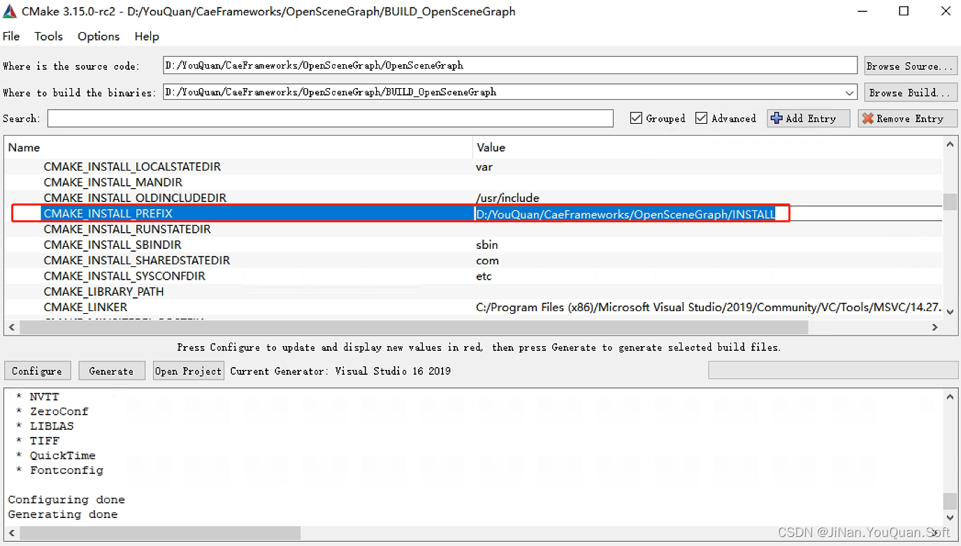Open the File menu
This screenshot has width=961, height=546.
point(11,36)
